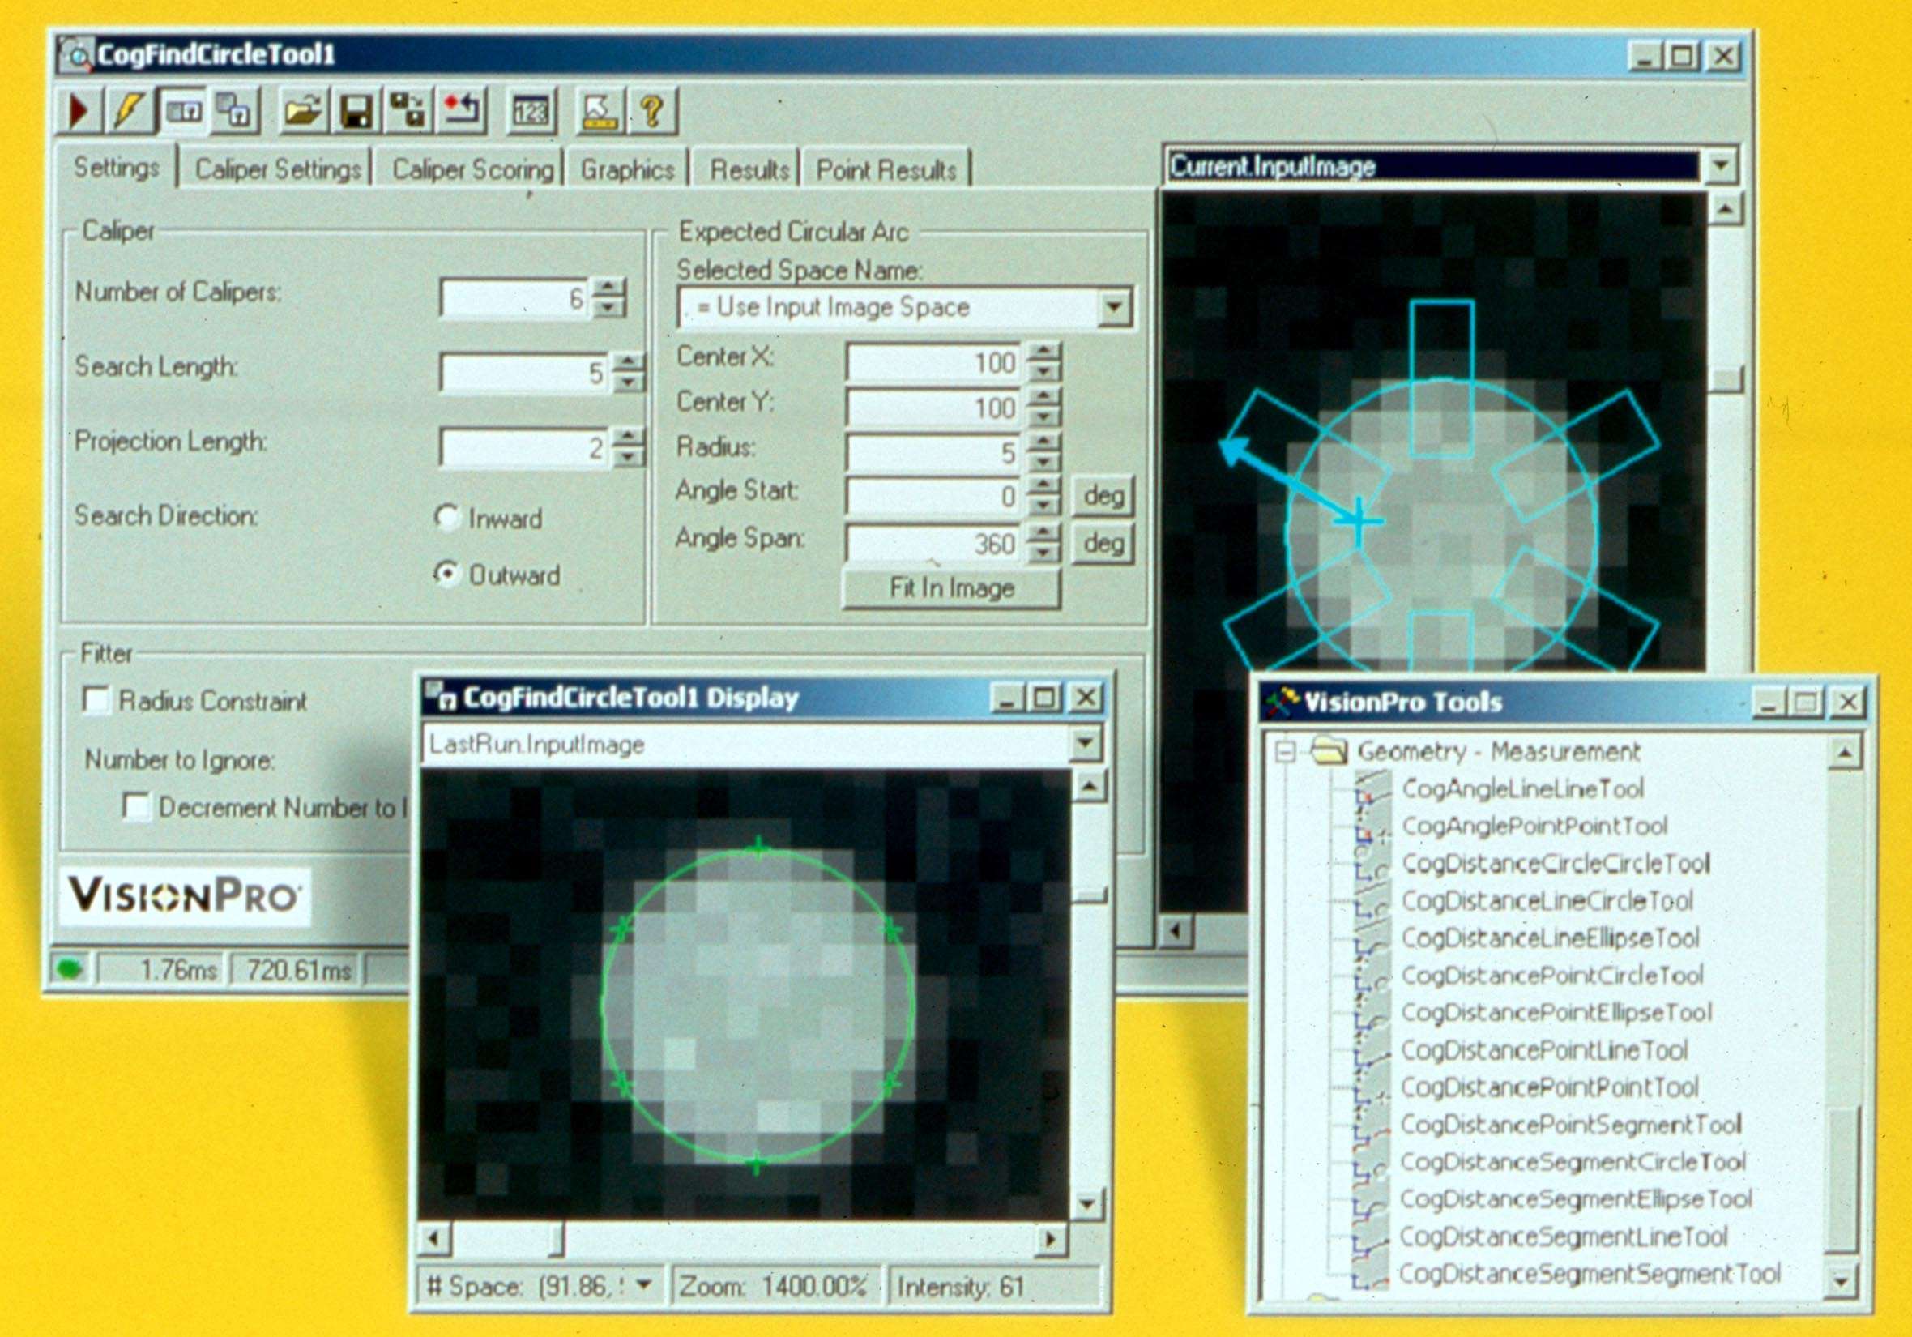Viewport: 1912px width, 1337px height.
Task: Open a saved tool file
Action: [302, 110]
